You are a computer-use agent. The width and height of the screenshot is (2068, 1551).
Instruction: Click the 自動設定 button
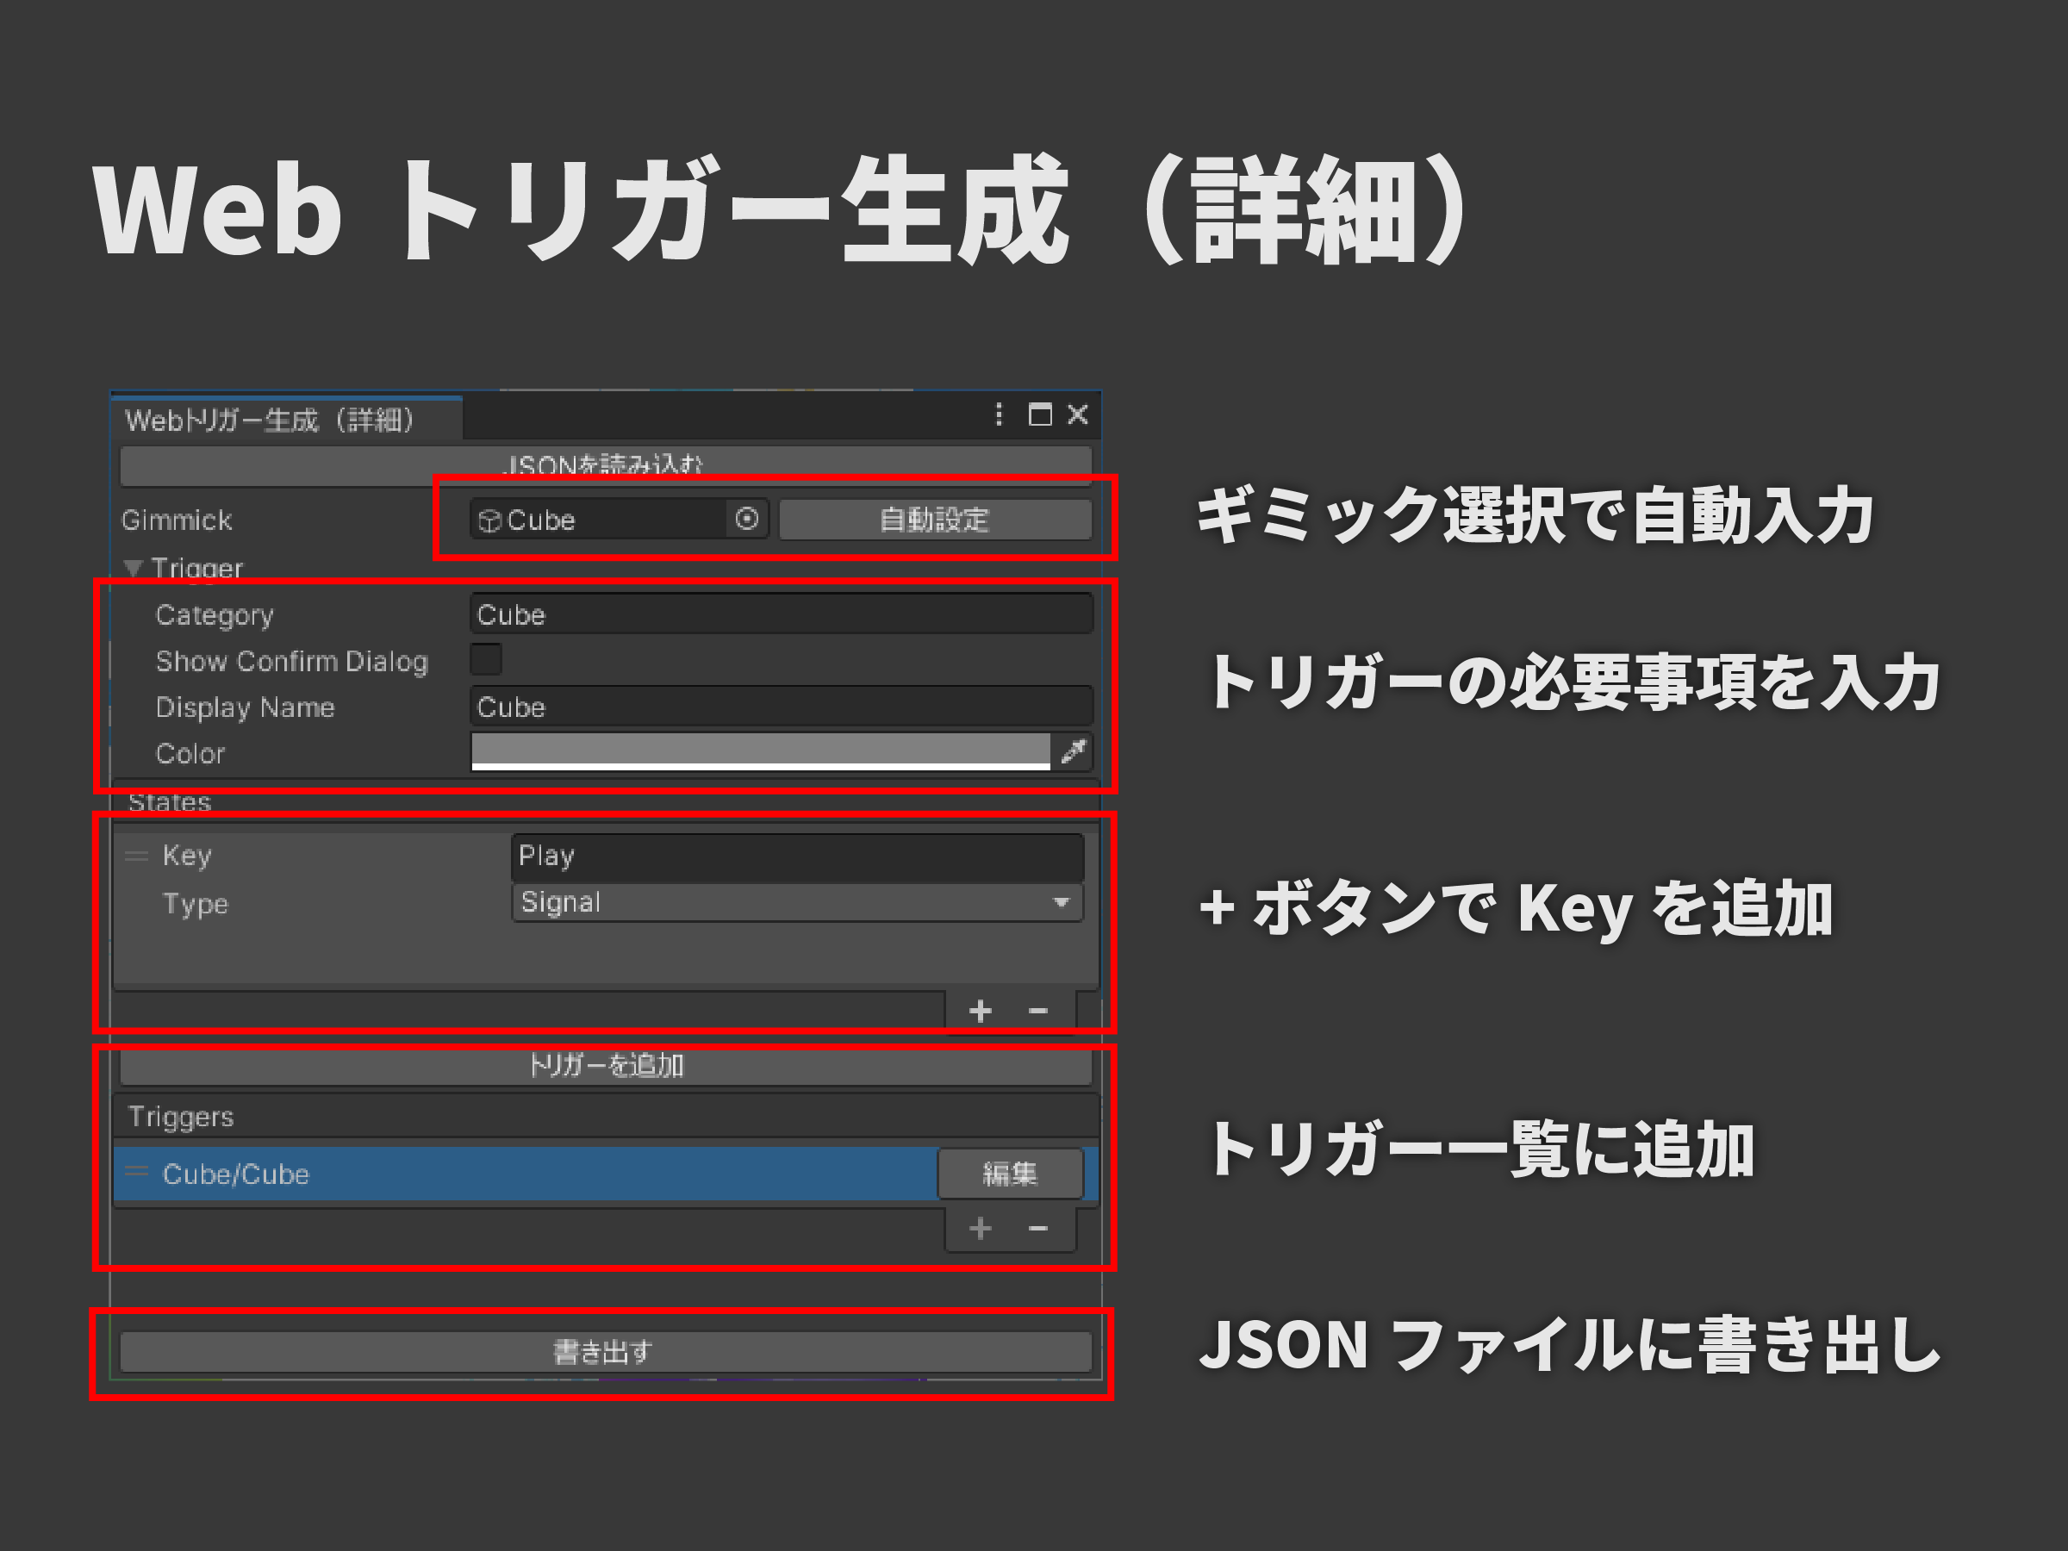(935, 519)
